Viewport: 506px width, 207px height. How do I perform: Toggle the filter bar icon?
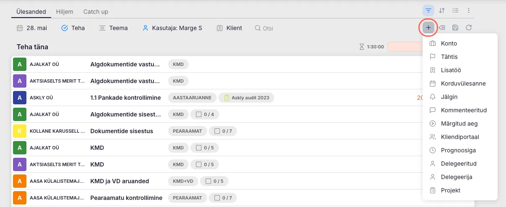tap(428, 10)
